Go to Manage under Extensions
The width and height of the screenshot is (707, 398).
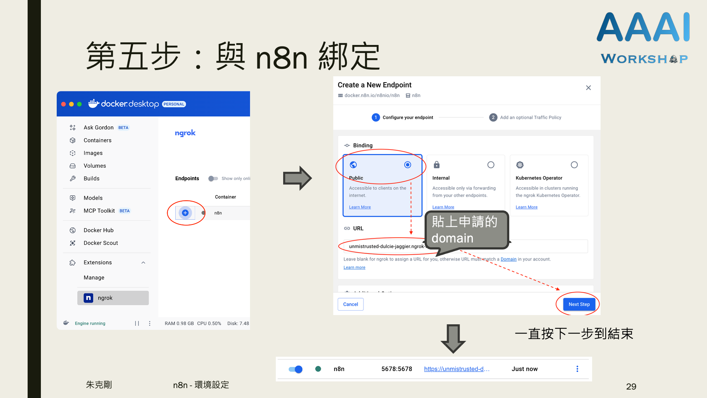point(94,277)
